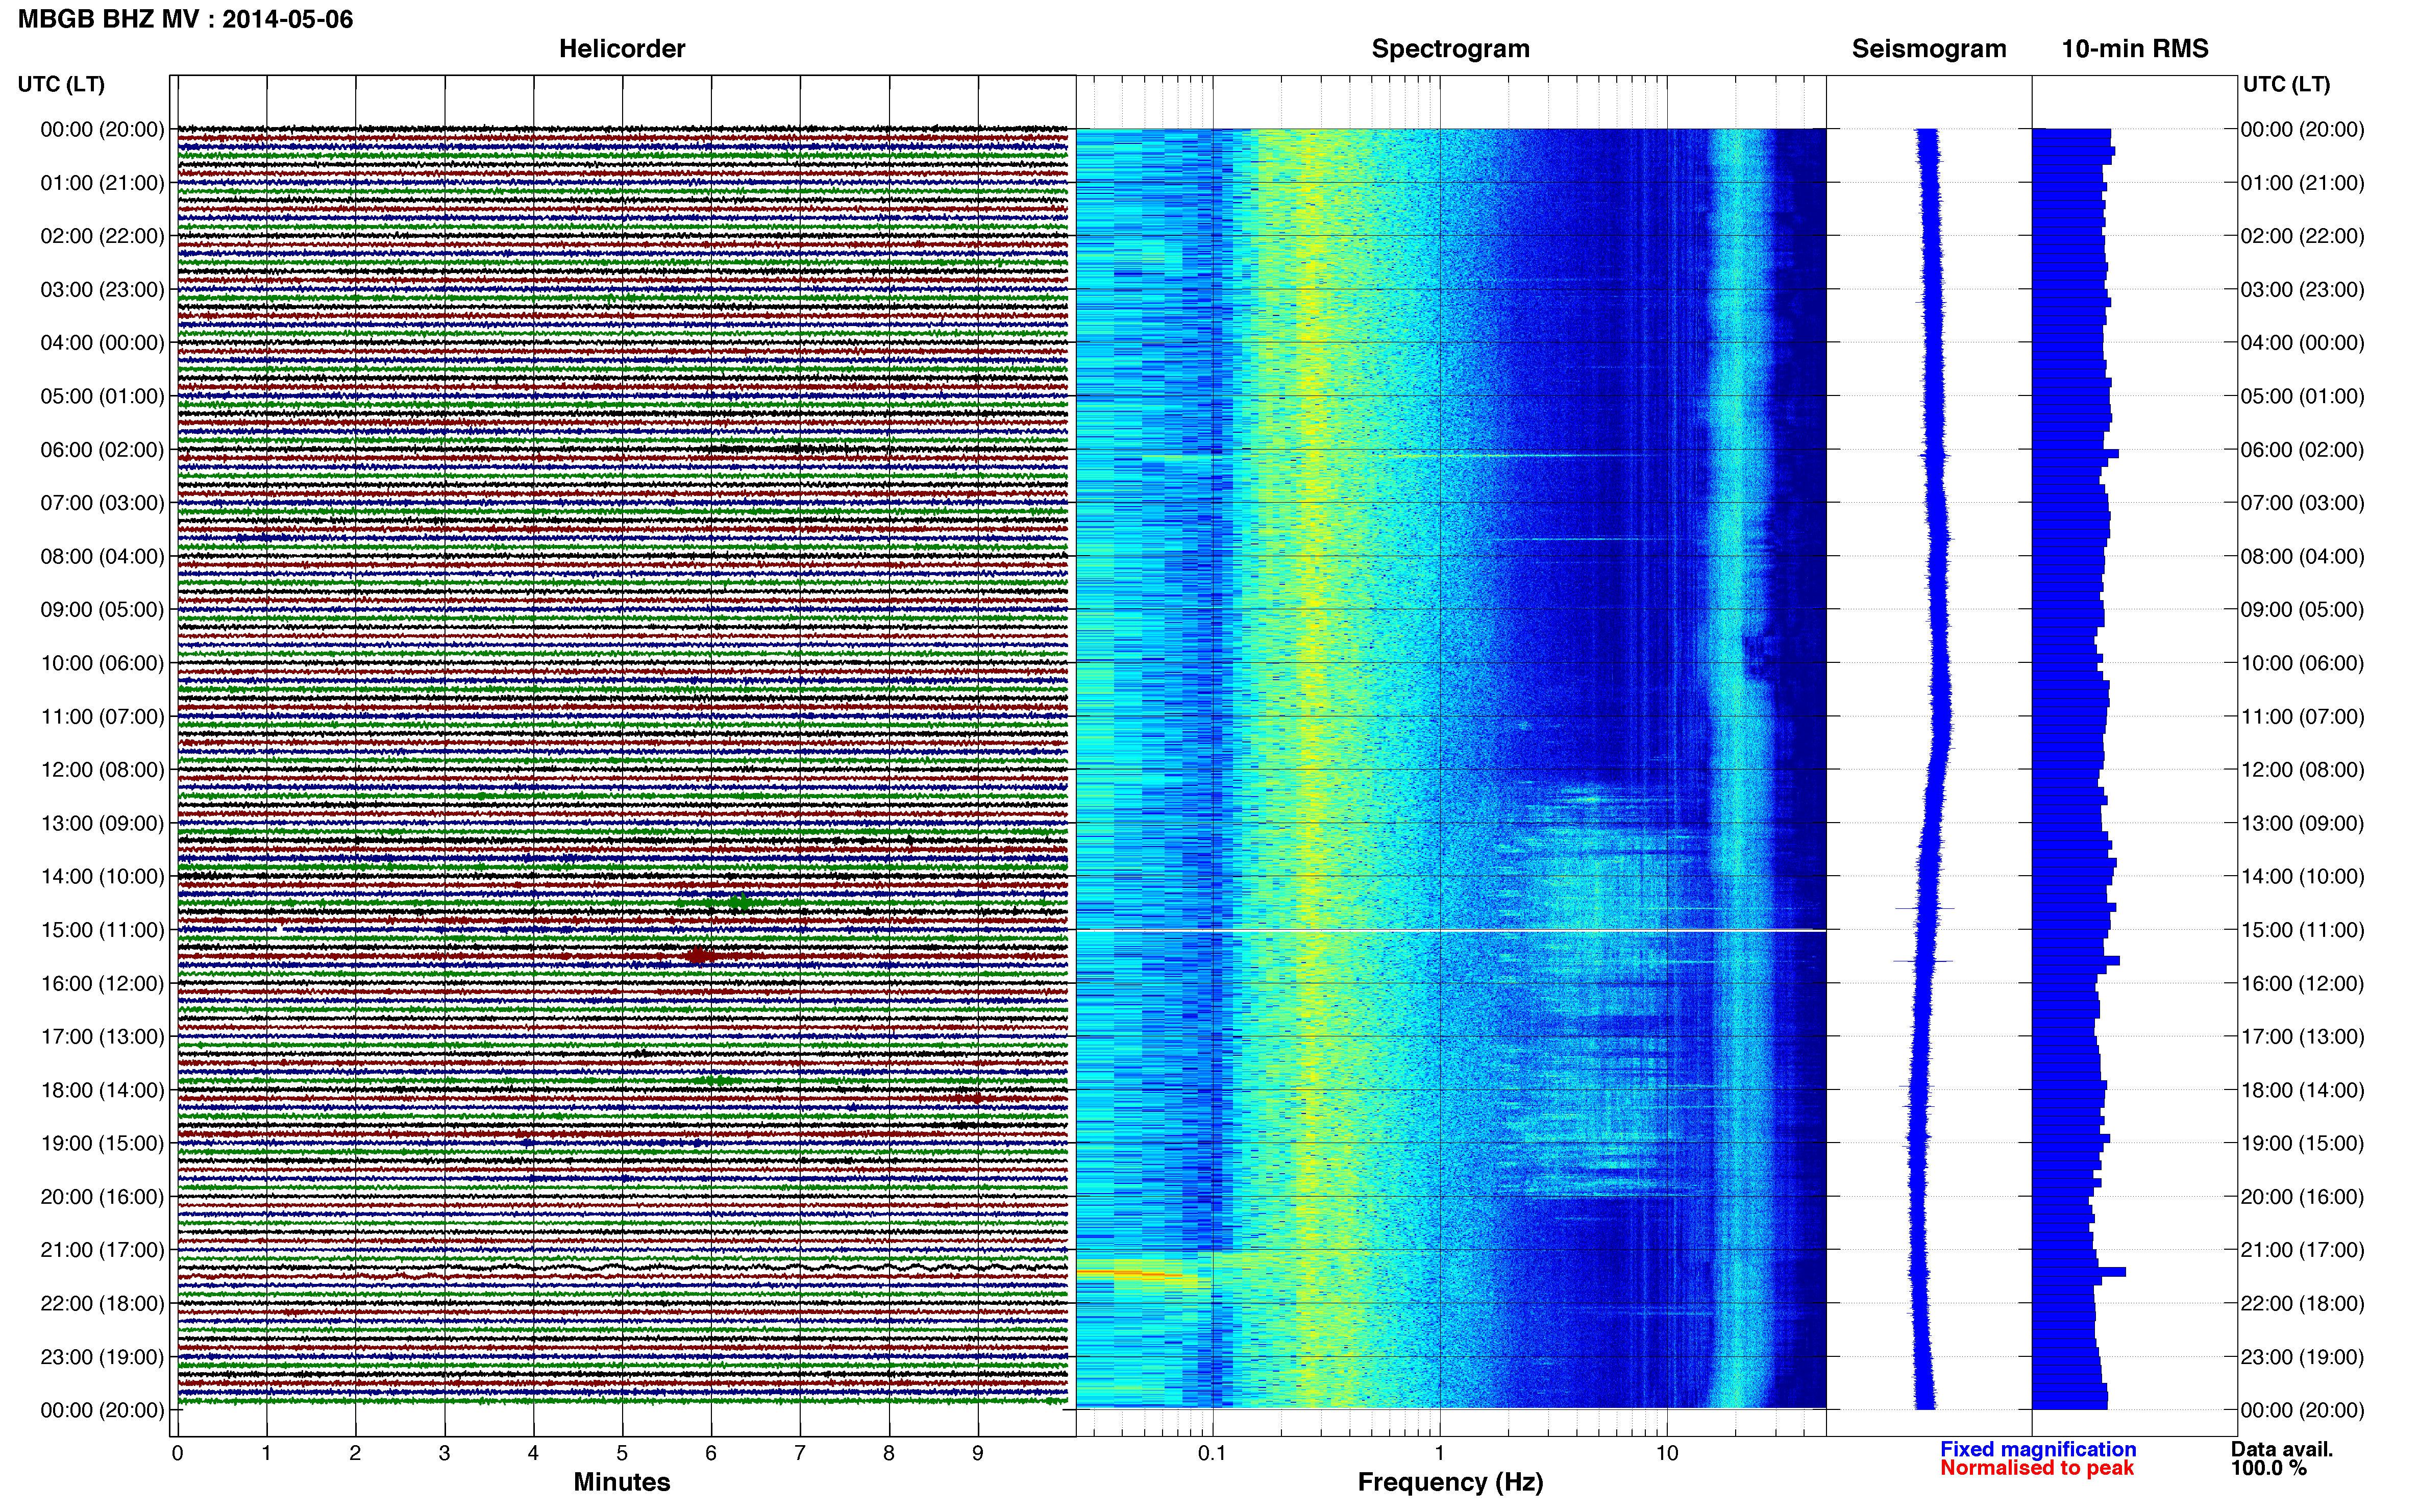Click left-axis time label 06:00 (02:00)

(102, 450)
